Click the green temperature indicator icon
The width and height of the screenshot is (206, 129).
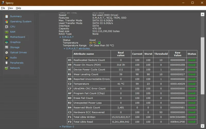99,43
